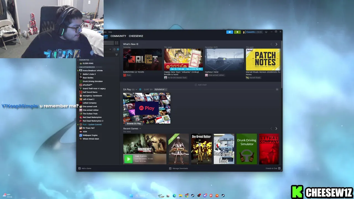Select Lethal Company in sidebar list
The height and width of the screenshot is (199, 354).
89,103
